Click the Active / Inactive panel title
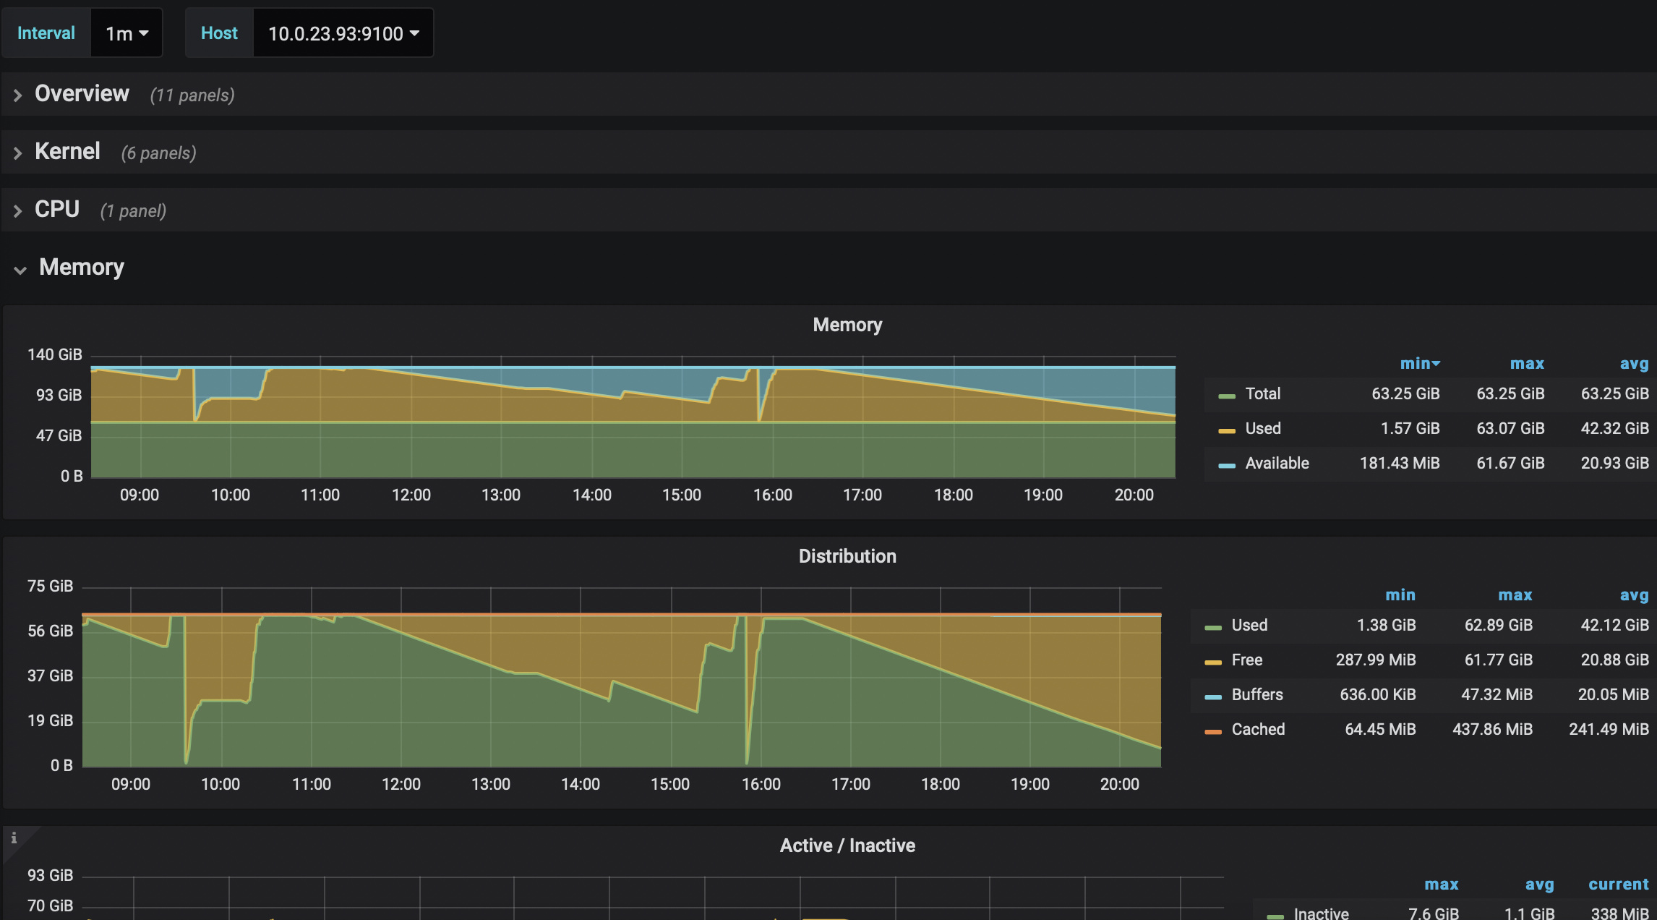Screen dimensions: 1657x920 click(847, 846)
